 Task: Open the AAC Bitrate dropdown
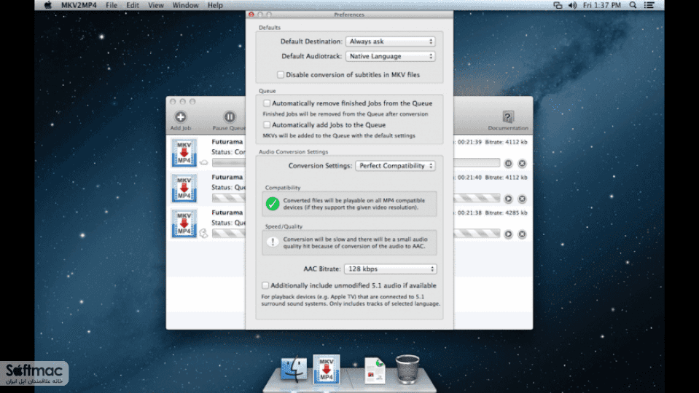391,269
